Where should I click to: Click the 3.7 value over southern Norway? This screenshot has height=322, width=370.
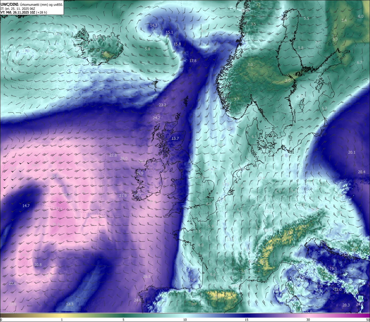pyautogui.click(x=236, y=99)
